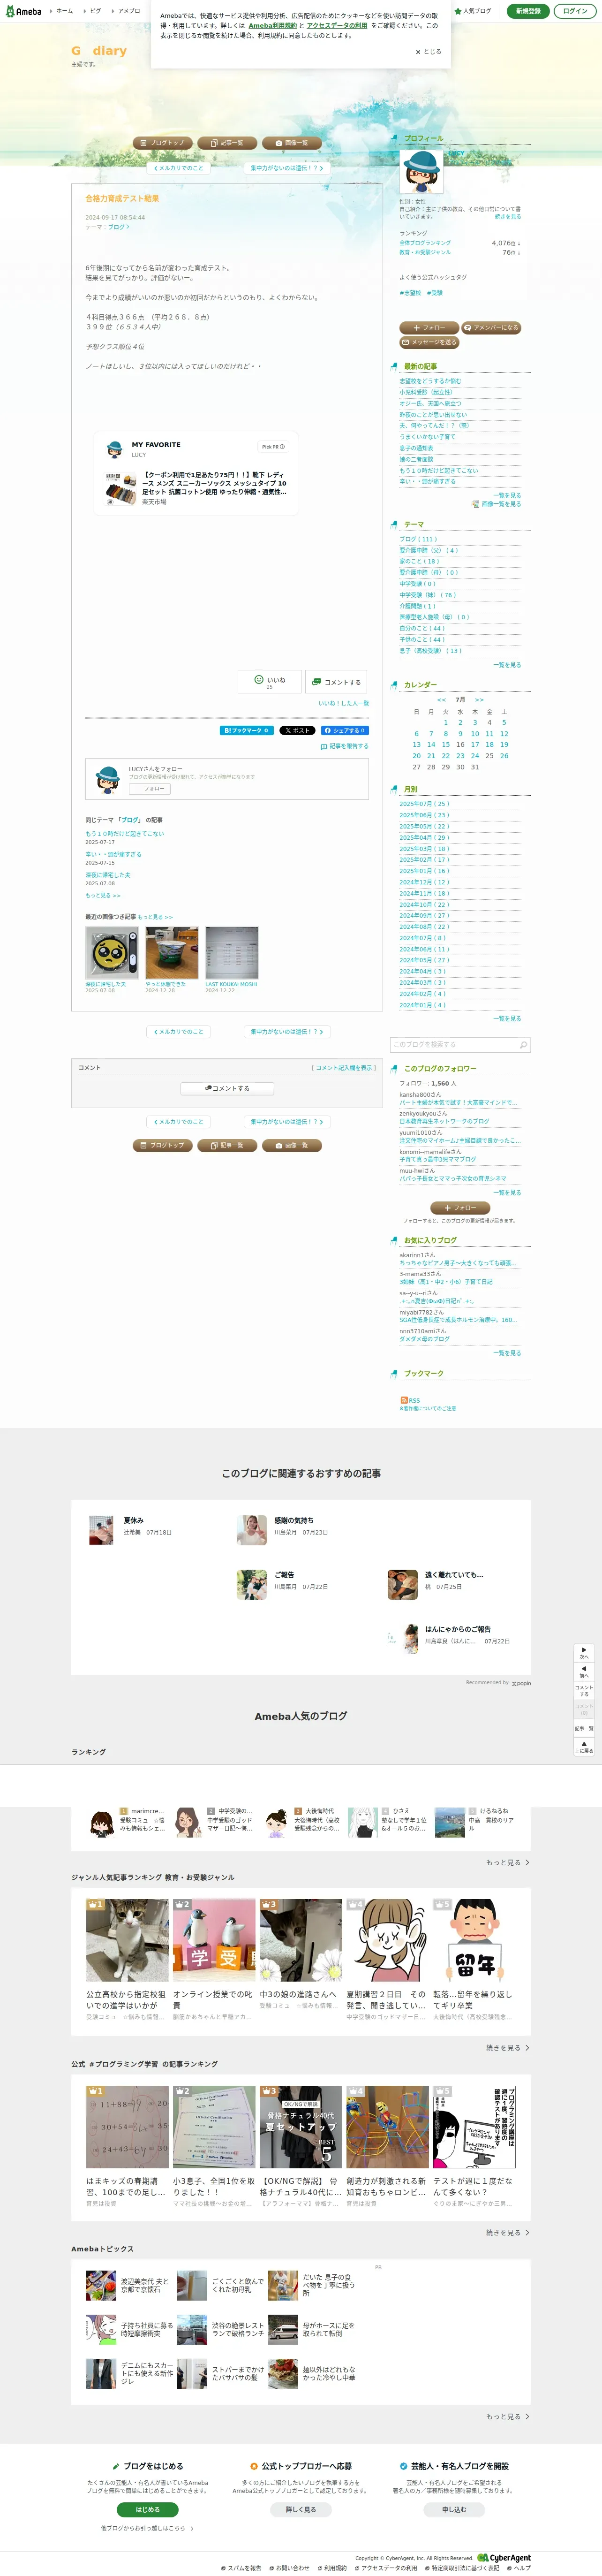Click 記事を報告する report link
The image size is (602, 2576).
point(345,746)
